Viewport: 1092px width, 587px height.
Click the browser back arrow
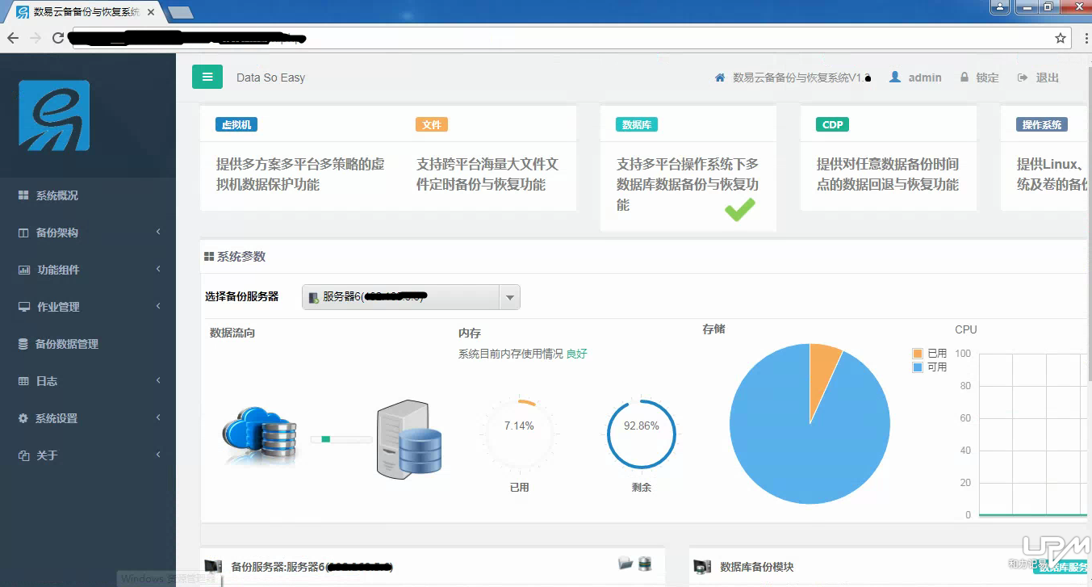(13, 38)
